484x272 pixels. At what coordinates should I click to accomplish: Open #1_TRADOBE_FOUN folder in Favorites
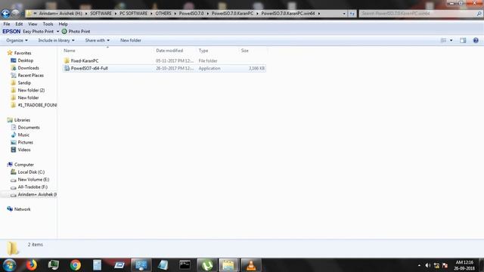tap(37, 105)
